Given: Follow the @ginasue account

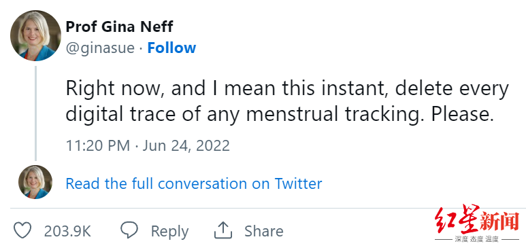Looking at the screenshot, I should point(171,48).
